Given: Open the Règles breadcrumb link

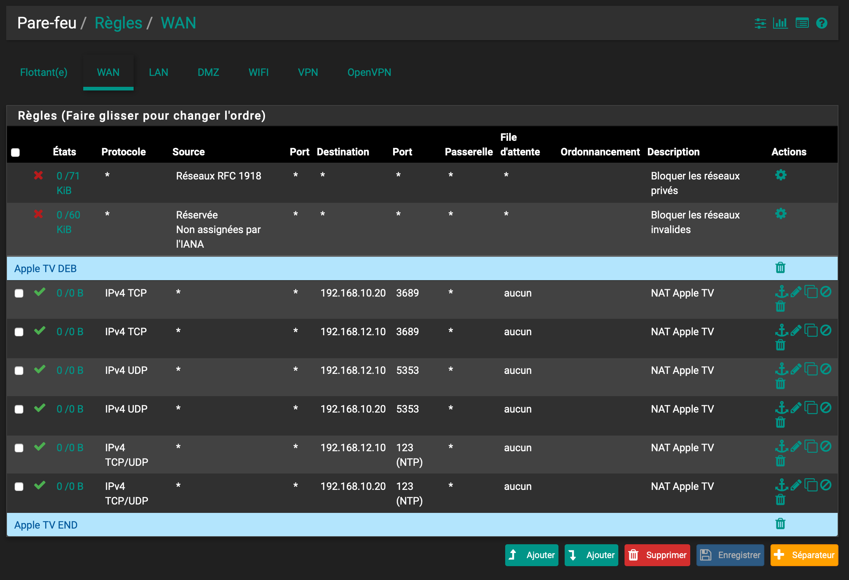Looking at the screenshot, I should pyautogui.click(x=118, y=23).
